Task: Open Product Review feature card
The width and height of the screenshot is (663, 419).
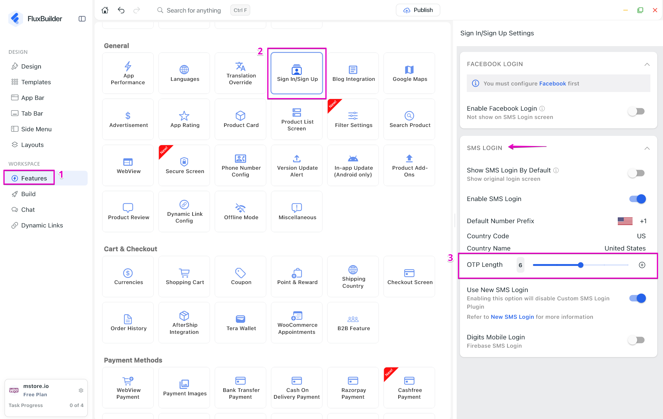Action: (128, 211)
